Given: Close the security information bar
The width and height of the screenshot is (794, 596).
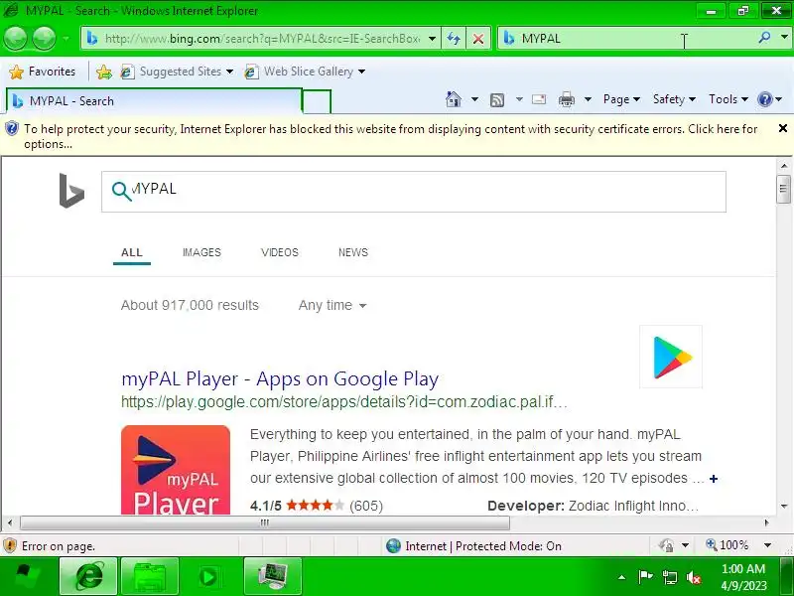Looking at the screenshot, I should (x=783, y=128).
